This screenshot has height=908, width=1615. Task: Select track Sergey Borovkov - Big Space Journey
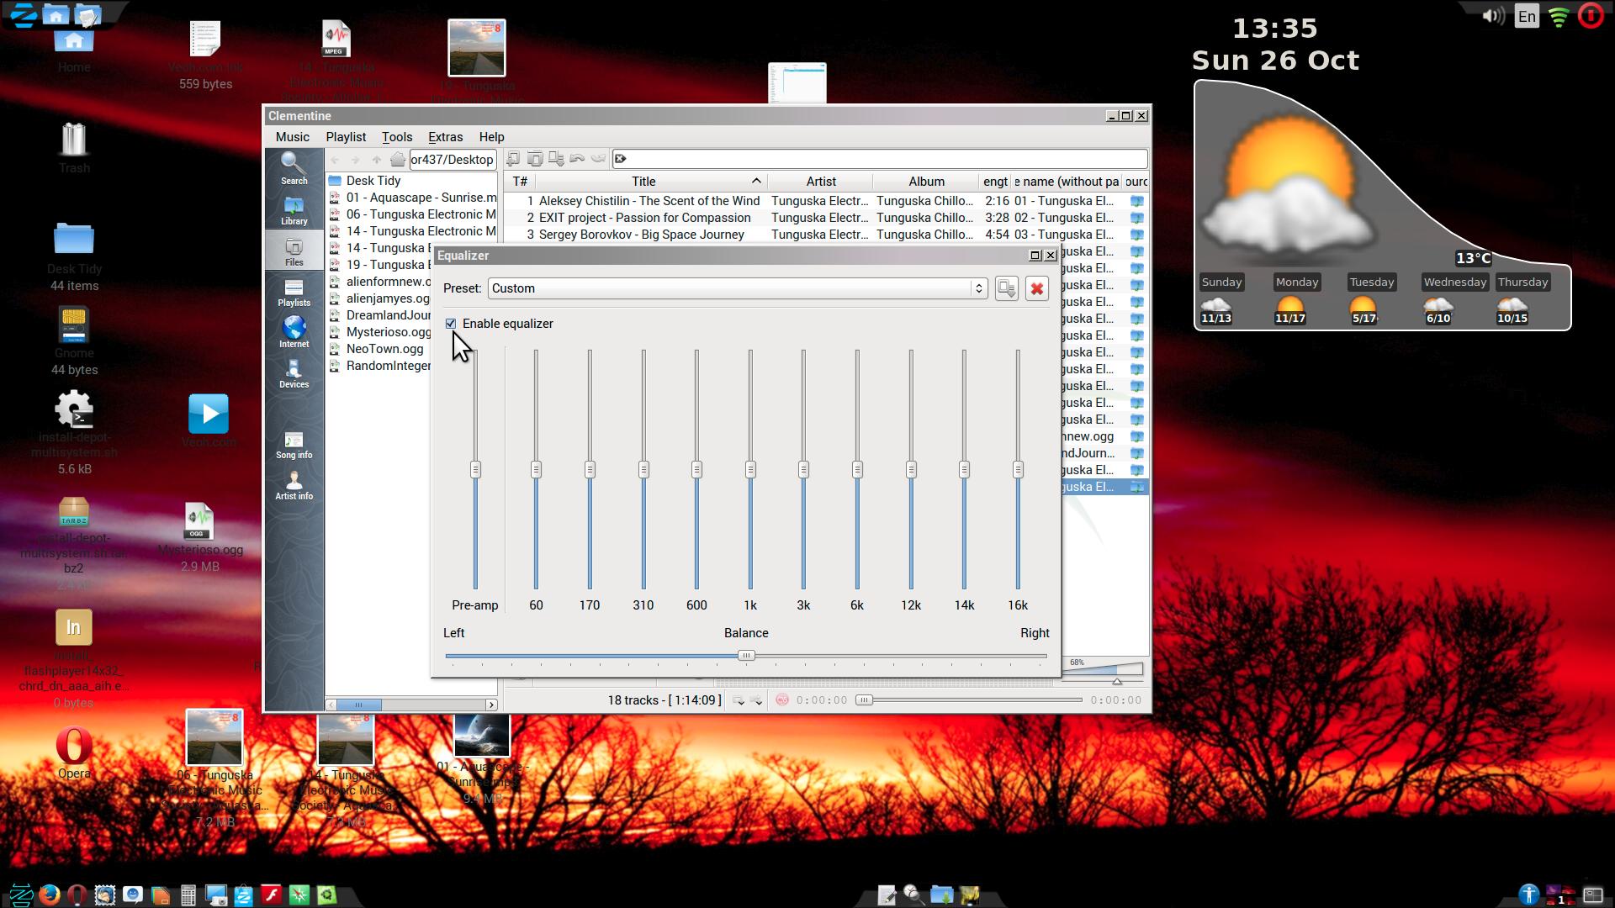coord(641,235)
